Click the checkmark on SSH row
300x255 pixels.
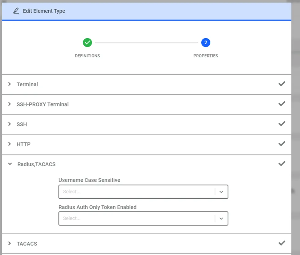282,124
